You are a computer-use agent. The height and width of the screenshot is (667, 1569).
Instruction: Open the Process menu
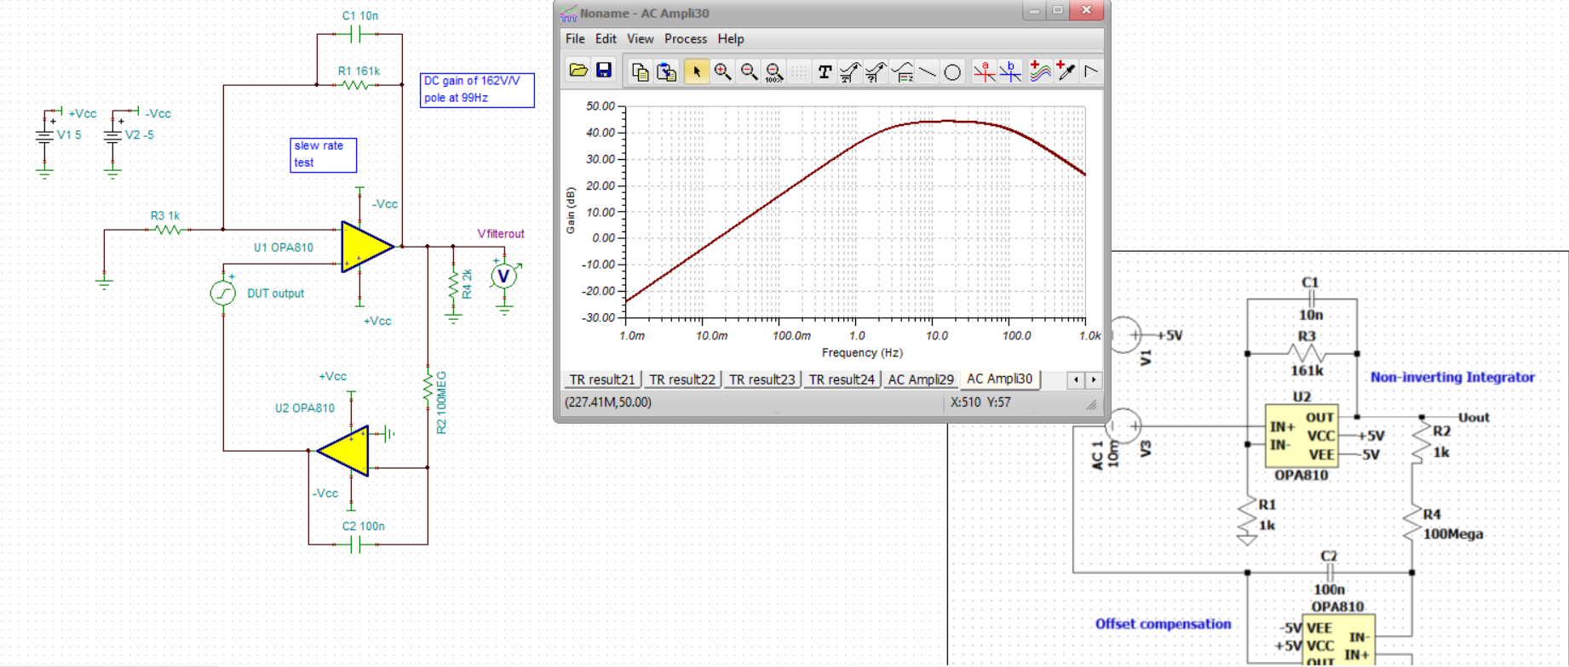click(x=686, y=39)
